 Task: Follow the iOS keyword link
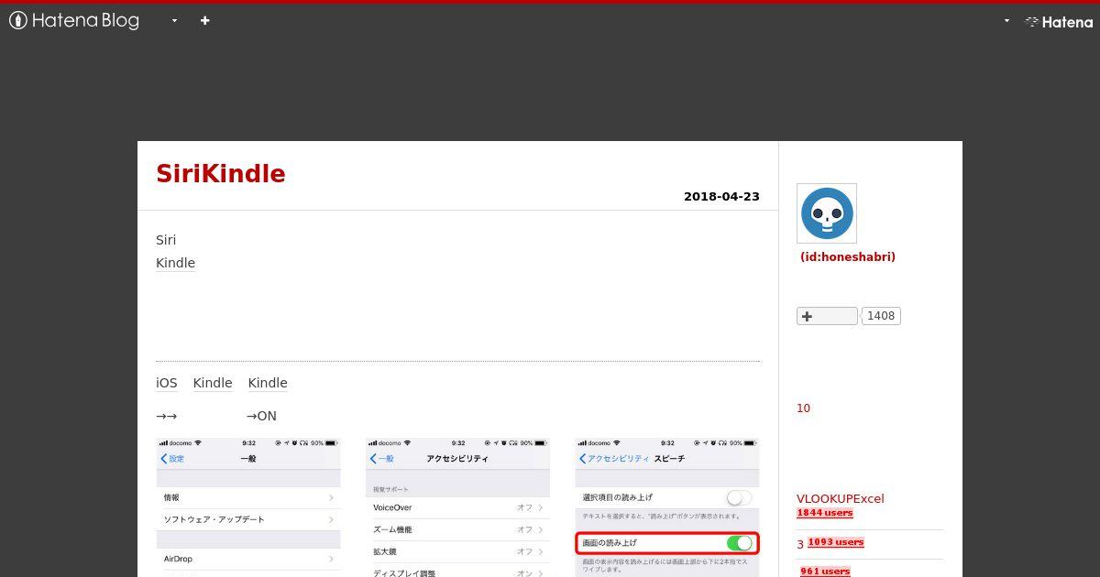click(x=167, y=383)
